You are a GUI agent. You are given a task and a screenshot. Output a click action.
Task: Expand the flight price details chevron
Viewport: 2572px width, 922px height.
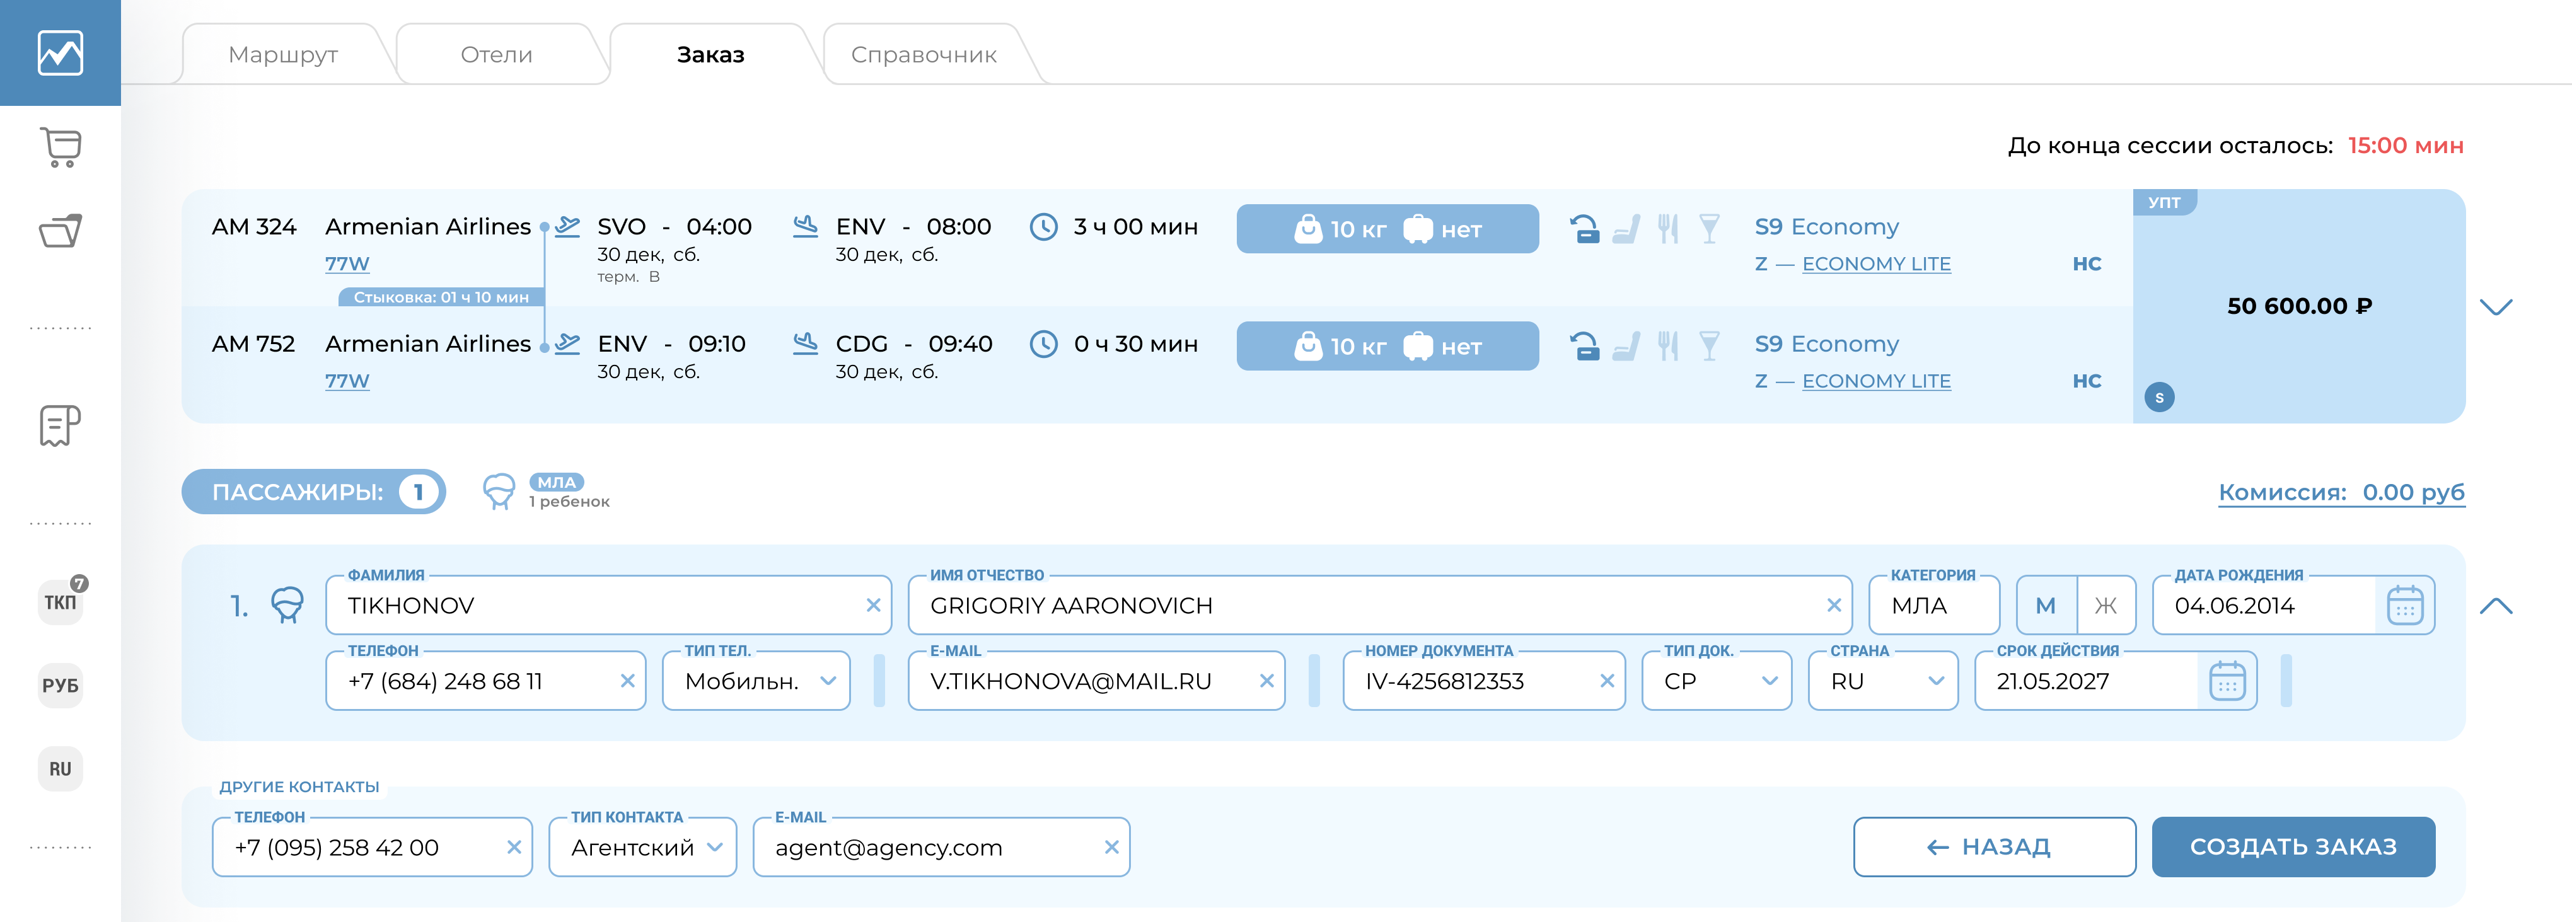click(2495, 306)
